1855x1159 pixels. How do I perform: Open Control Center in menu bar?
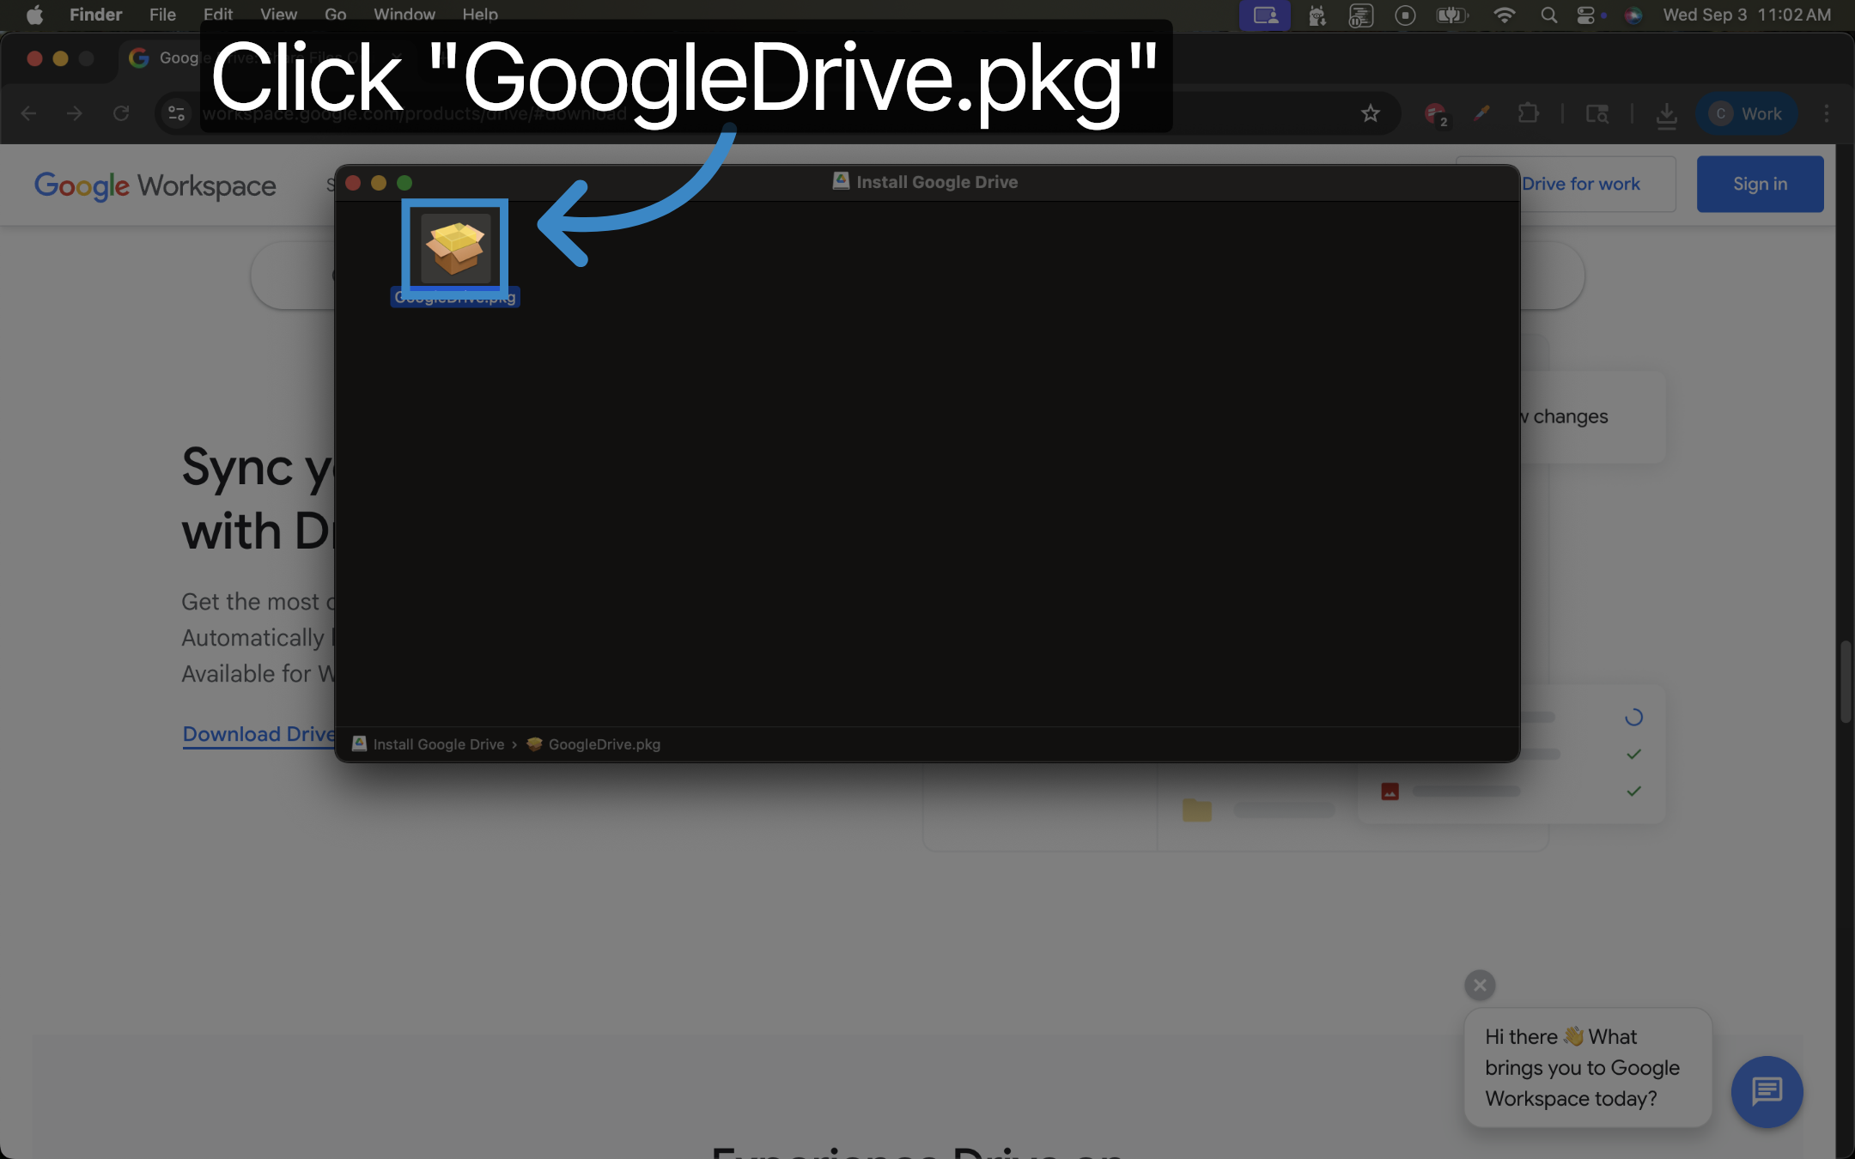point(1586,15)
